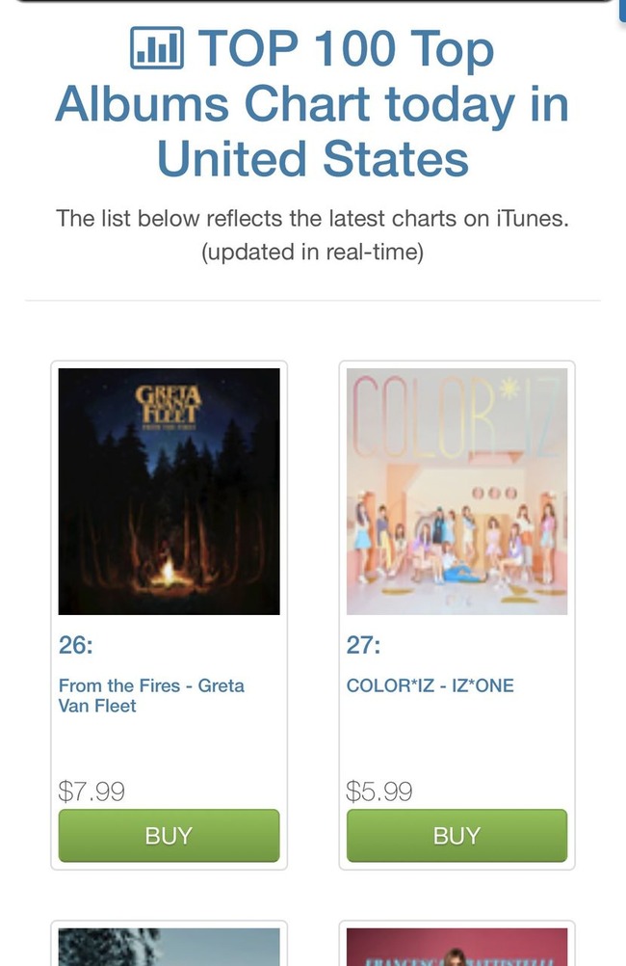The height and width of the screenshot is (966, 626).
Task: Open the TOP 100 Top Albums Chart heading
Action: (x=312, y=103)
